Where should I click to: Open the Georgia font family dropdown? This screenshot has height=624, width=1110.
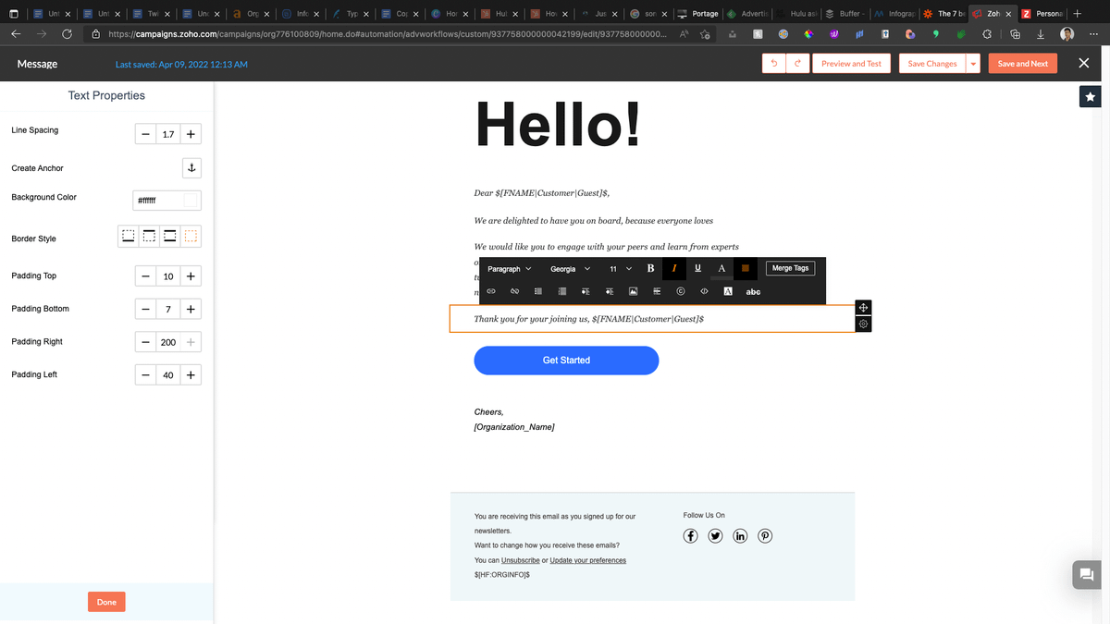coord(570,269)
